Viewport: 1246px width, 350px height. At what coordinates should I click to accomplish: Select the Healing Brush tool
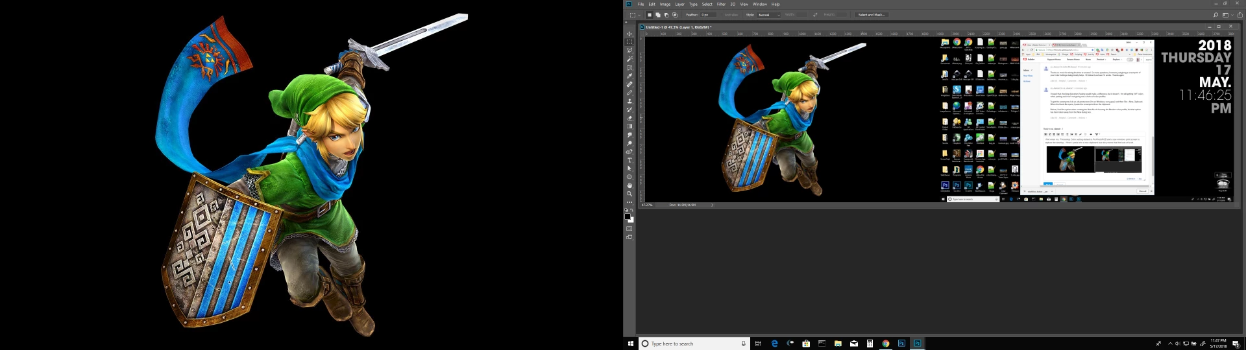[x=629, y=84]
